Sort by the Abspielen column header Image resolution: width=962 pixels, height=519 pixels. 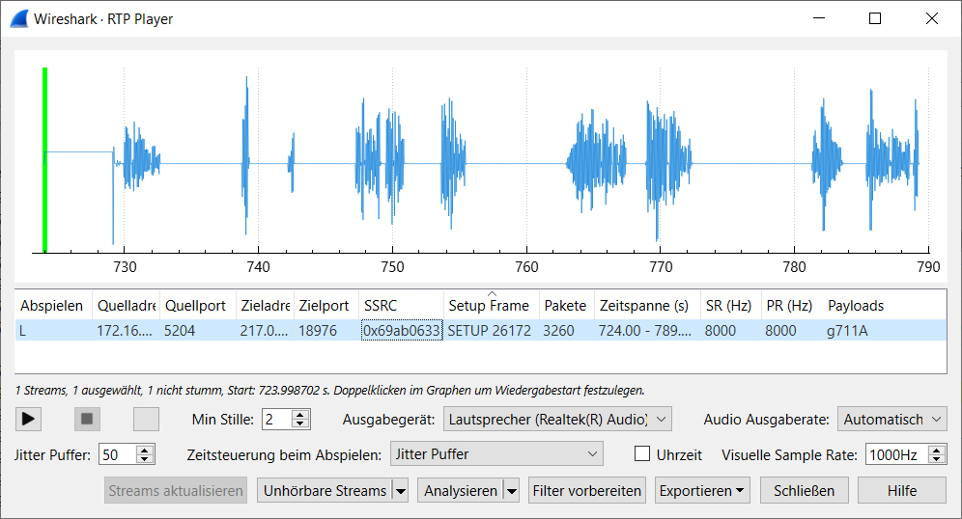pos(53,305)
